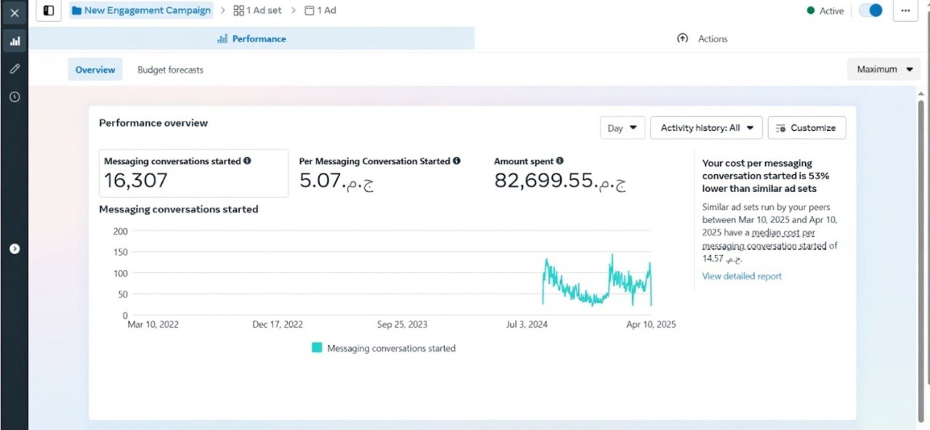Select the pencil edit sidebar icon
Screen dimensions: 930x430
pos(15,69)
